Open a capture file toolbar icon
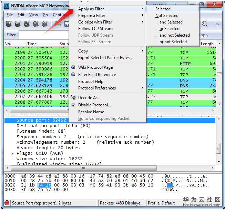This screenshot has width=225, height=210. [x=58, y=24]
